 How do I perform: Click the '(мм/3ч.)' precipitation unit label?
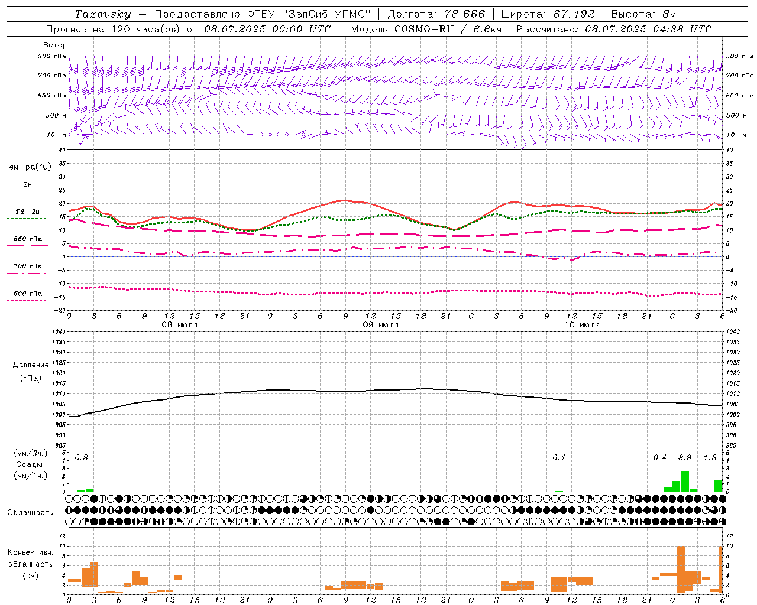(x=30, y=454)
